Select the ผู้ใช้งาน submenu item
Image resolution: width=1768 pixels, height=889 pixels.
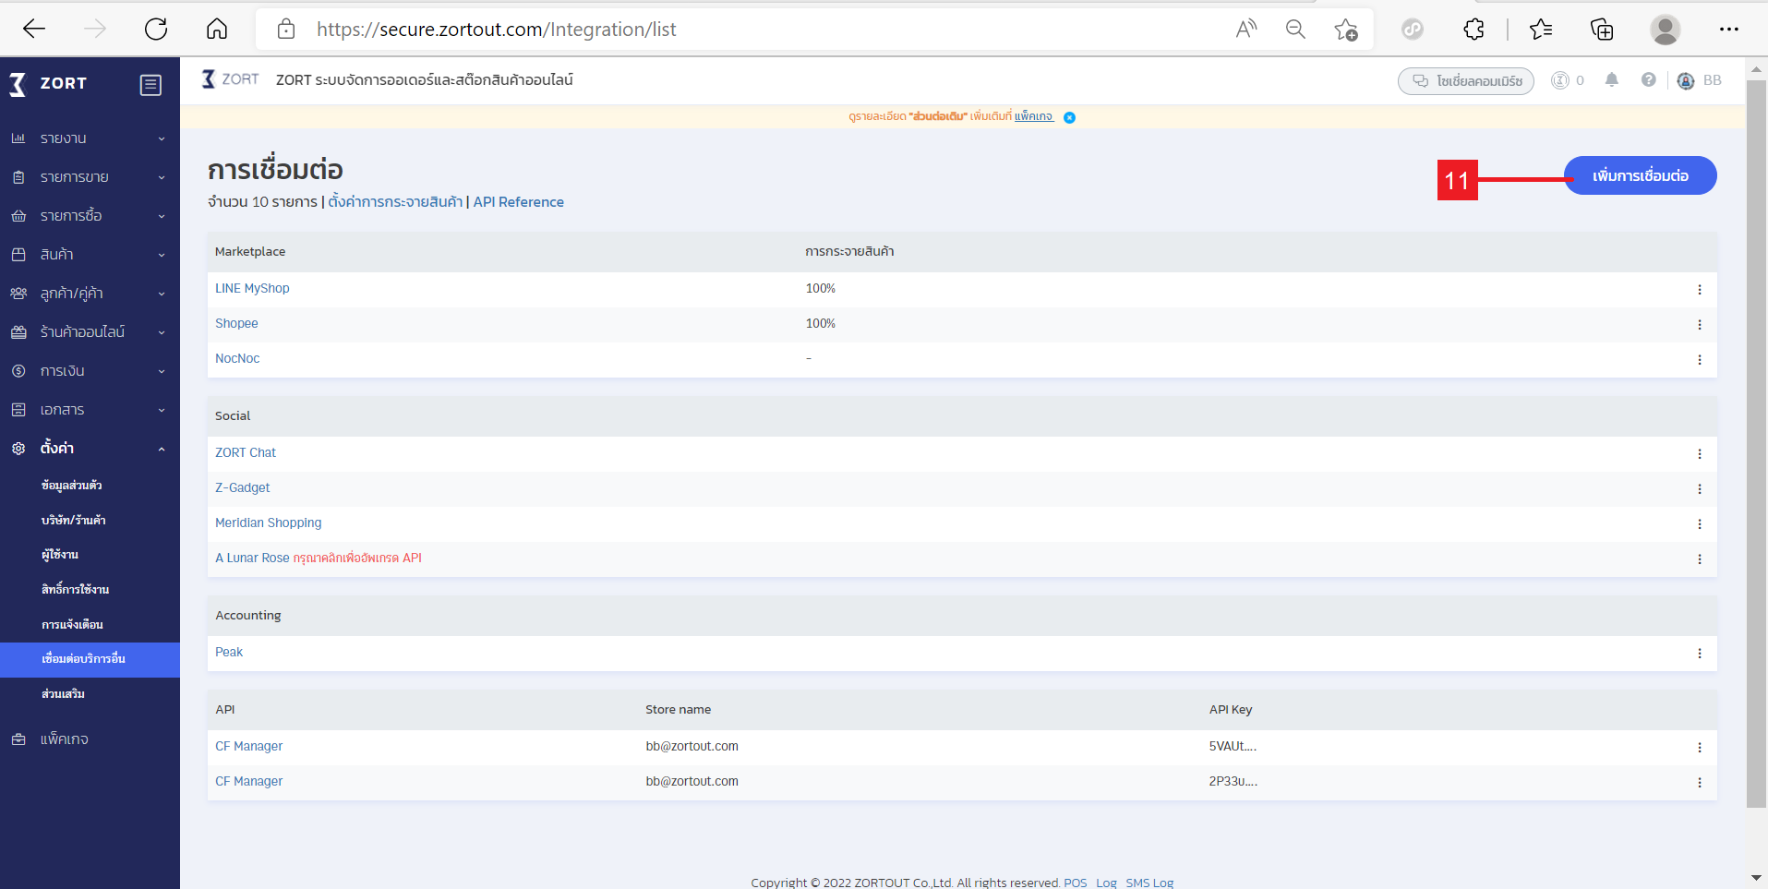[60, 555]
